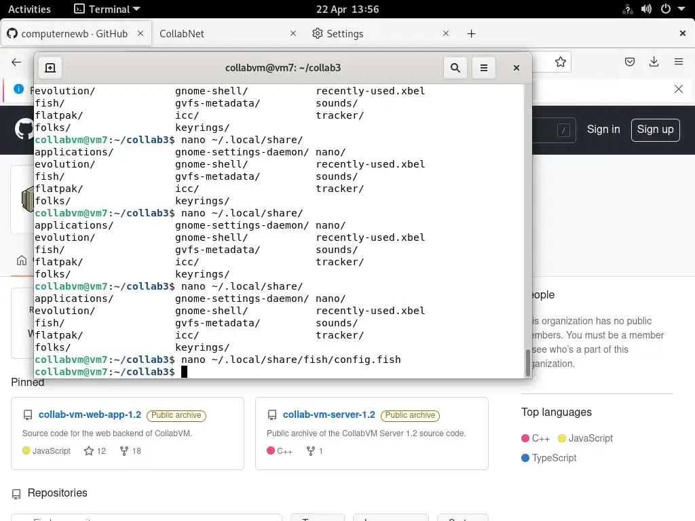The image size is (695, 521).
Task: Click the star count 12 on collab-vm-web-app
Action: point(95,451)
